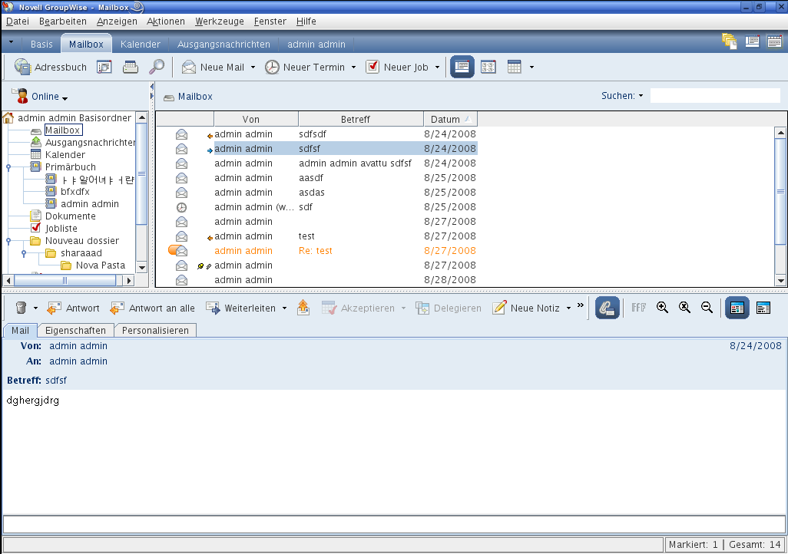Sort messages by Betreff column
The image size is (788, 554).
361,119
